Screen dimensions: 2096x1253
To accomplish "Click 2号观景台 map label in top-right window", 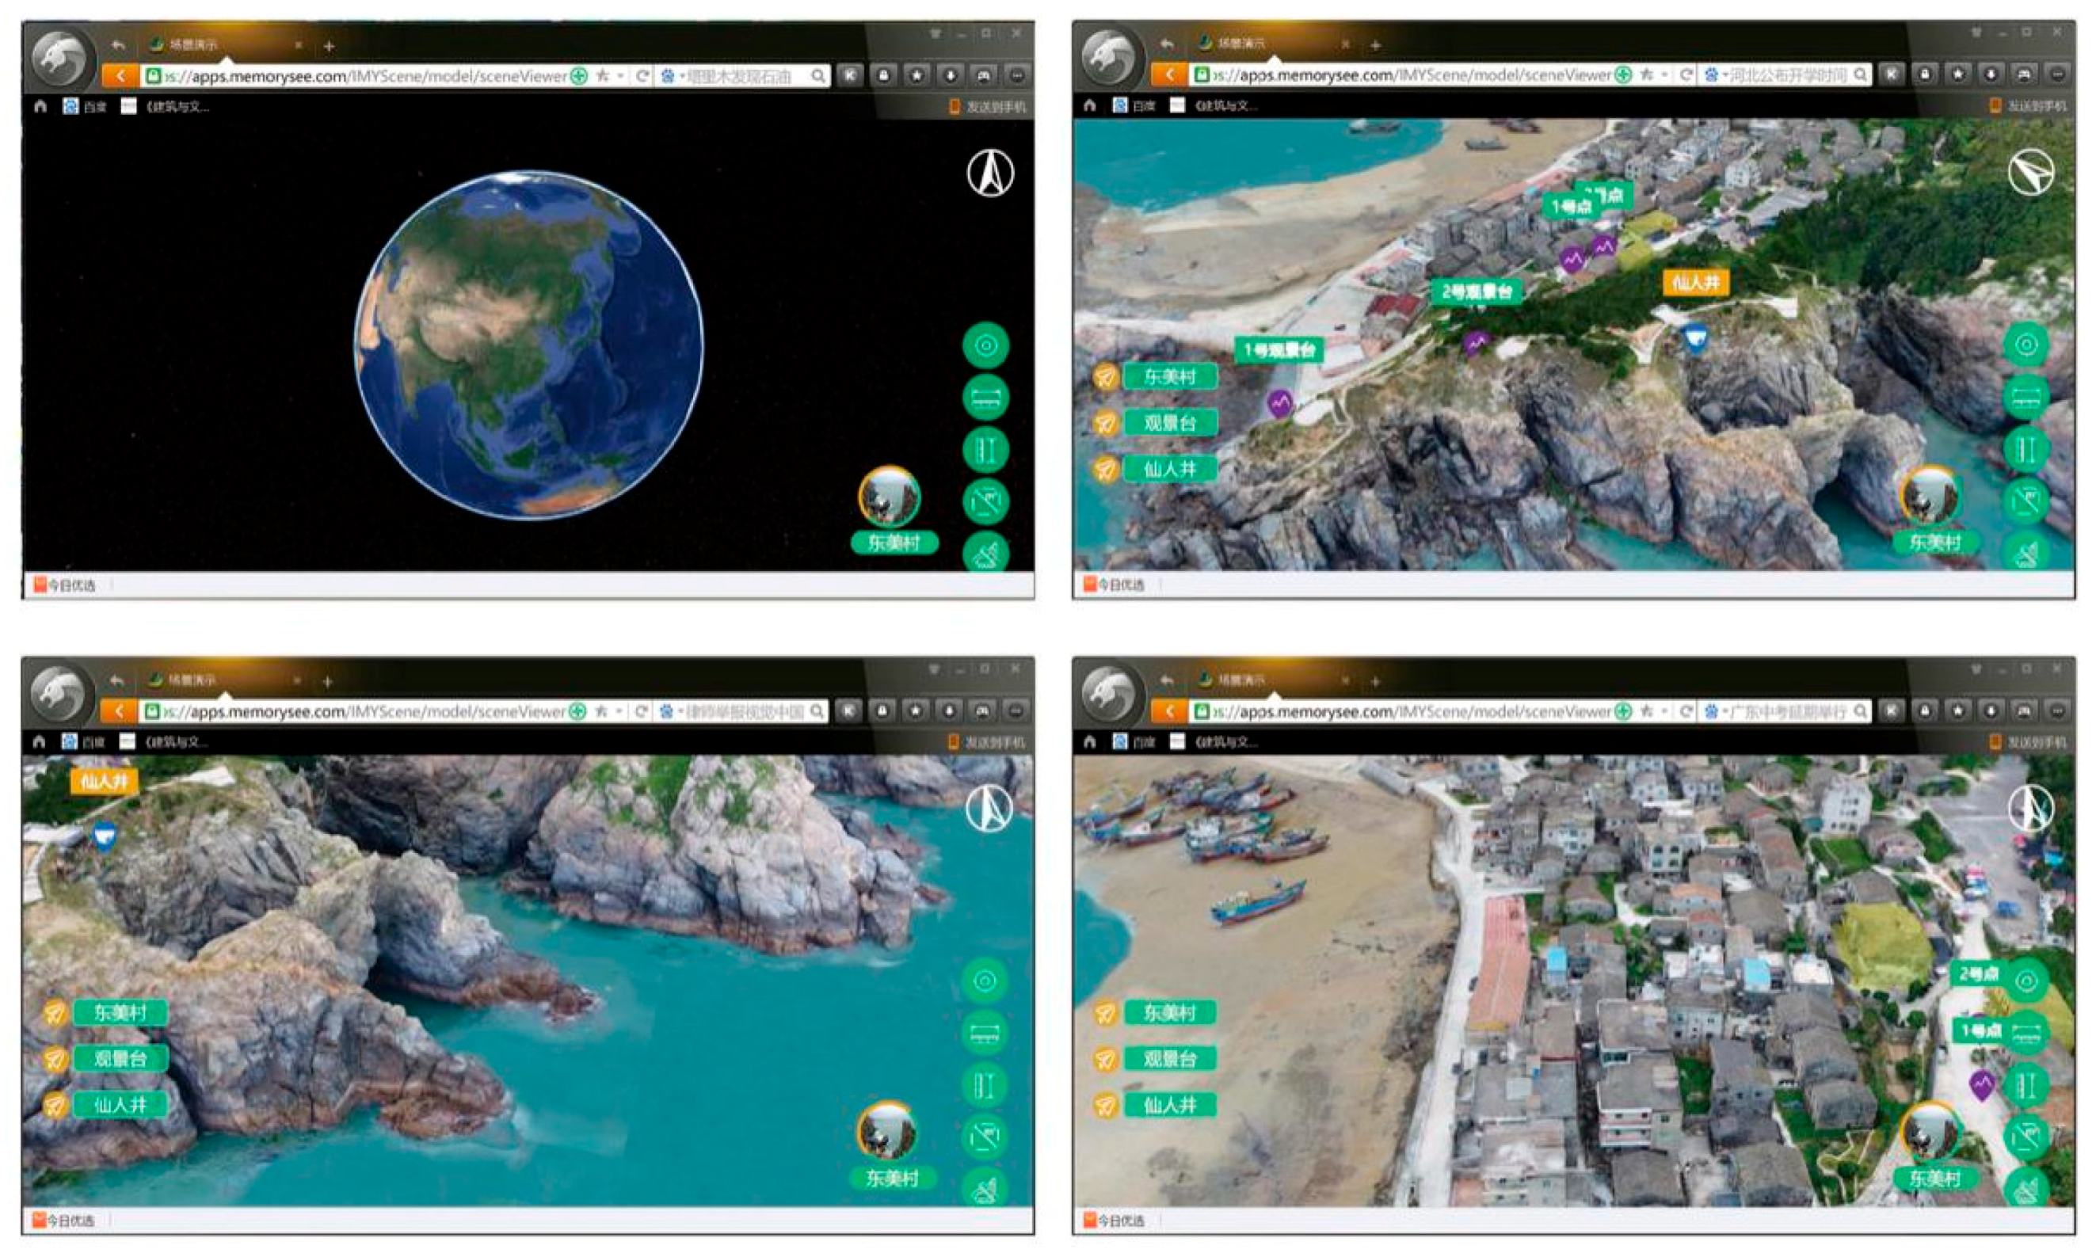I will 1477,291.
